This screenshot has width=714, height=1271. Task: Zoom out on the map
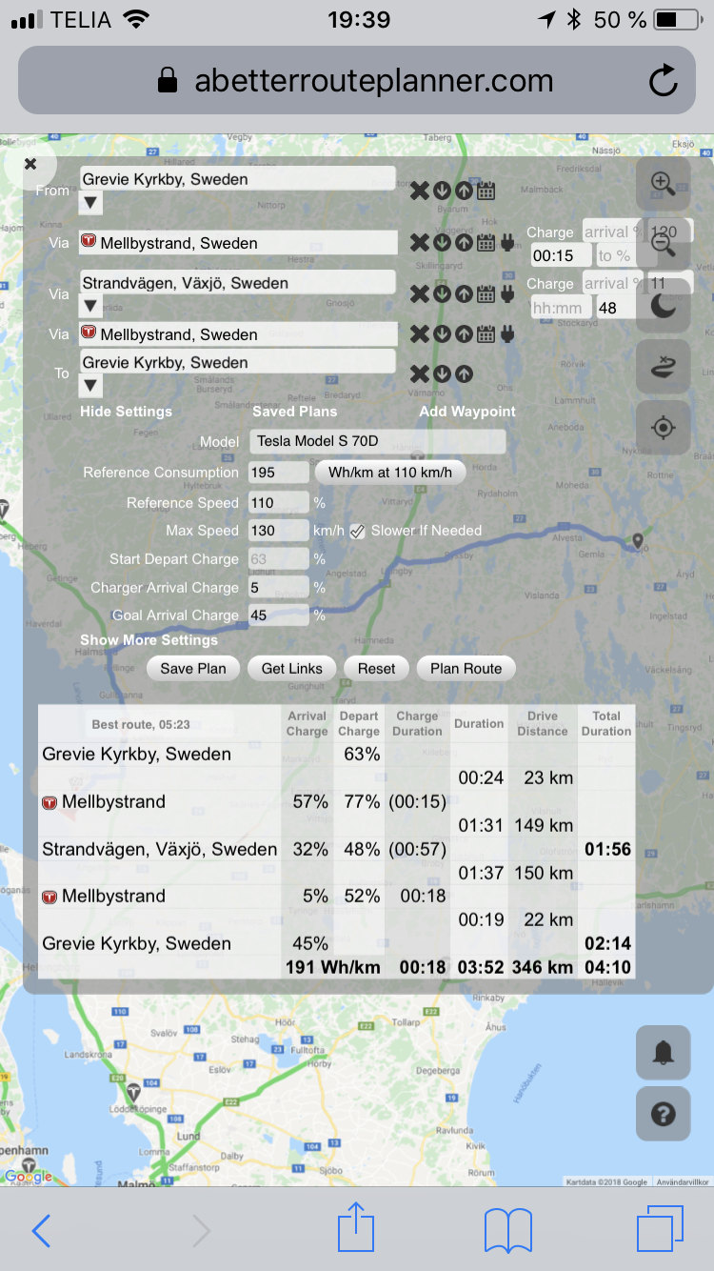tap(664, 244)
